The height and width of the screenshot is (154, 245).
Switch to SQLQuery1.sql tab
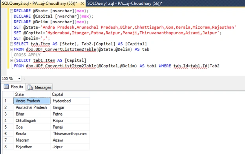point(125,4)
